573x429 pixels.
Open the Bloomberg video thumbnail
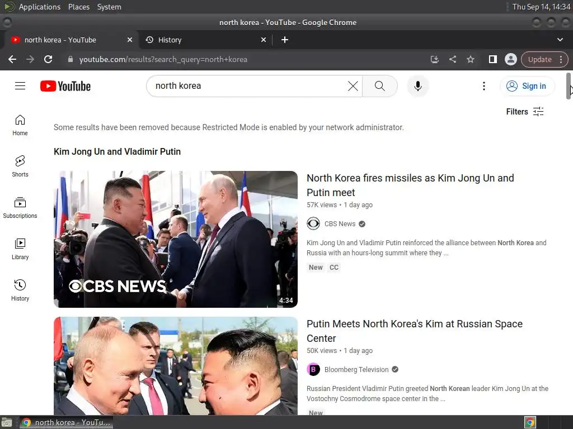(x=175, y=366)
